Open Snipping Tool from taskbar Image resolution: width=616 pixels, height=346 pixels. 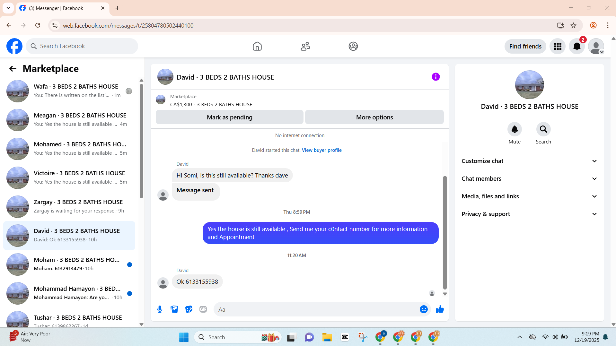[363, 337]
